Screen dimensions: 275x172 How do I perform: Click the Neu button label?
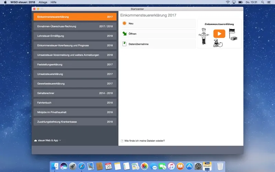point(131,23)
